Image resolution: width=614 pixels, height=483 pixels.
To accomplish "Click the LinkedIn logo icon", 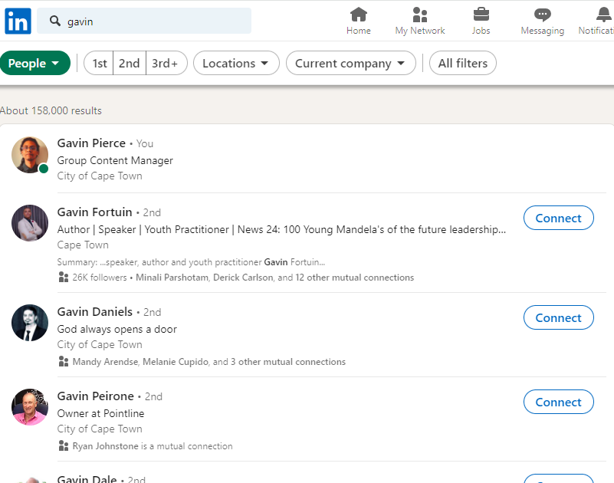I will (18, 21).
